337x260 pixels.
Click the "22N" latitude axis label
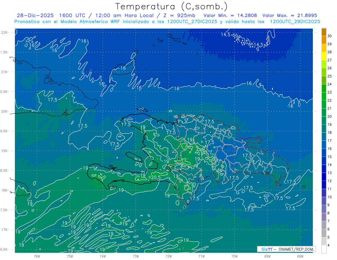coord(4,33)
